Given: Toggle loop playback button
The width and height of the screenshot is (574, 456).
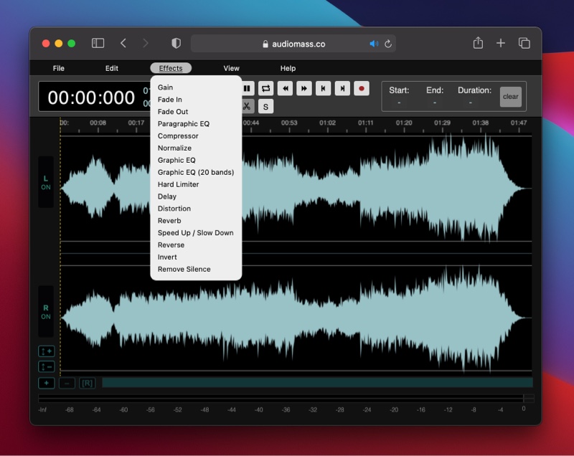Looking at the screenshot, I should (265, 88).
